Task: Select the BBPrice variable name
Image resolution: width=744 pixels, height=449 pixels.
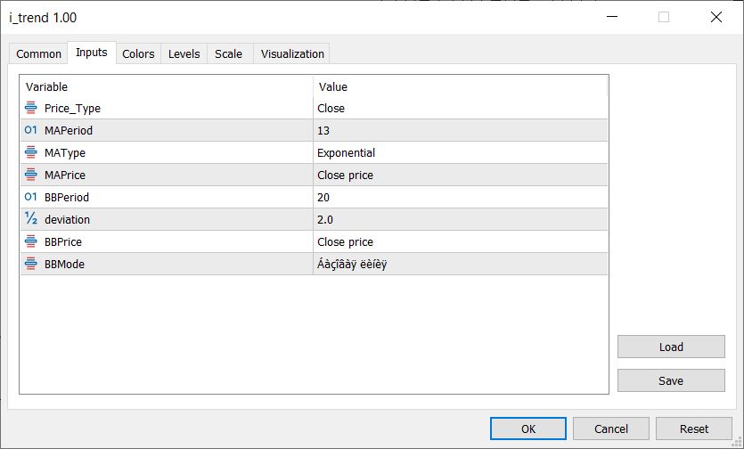Action: (x=63, y=242)
